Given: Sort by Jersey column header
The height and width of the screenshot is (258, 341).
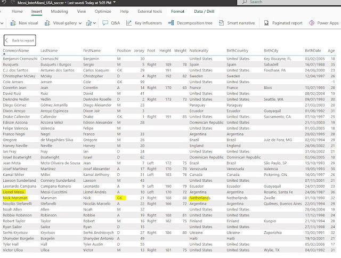Looking at the screenshot, I should (x=139, y=51).
